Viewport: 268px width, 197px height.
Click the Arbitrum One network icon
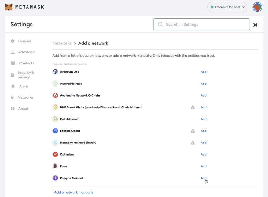click(x=55, y=72)
